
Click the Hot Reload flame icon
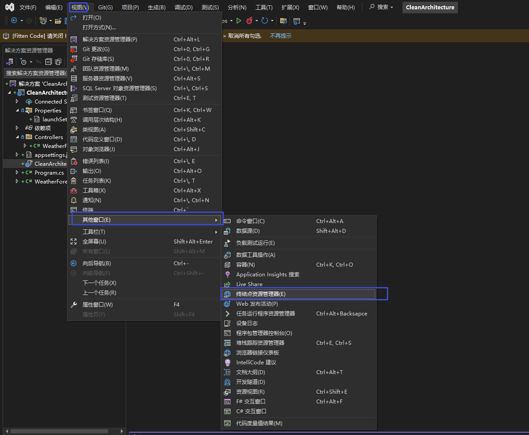(249, 21)
